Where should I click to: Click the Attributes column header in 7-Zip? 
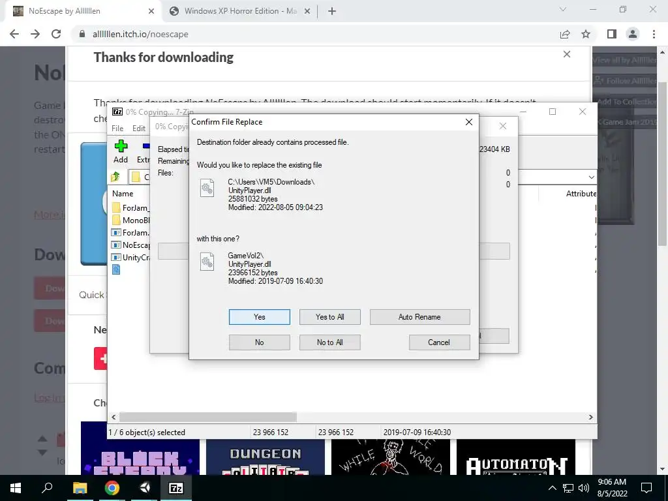coord(580,193)
